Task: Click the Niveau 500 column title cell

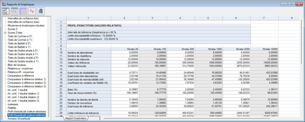Action: [x=180, y=48]
